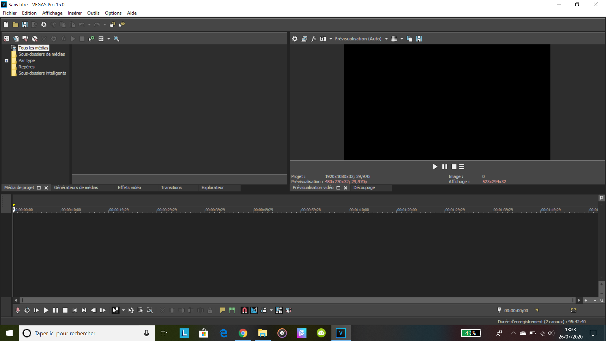Select the selection edit tool
Screen dimensions: 606x341
(x=140, y=310)
